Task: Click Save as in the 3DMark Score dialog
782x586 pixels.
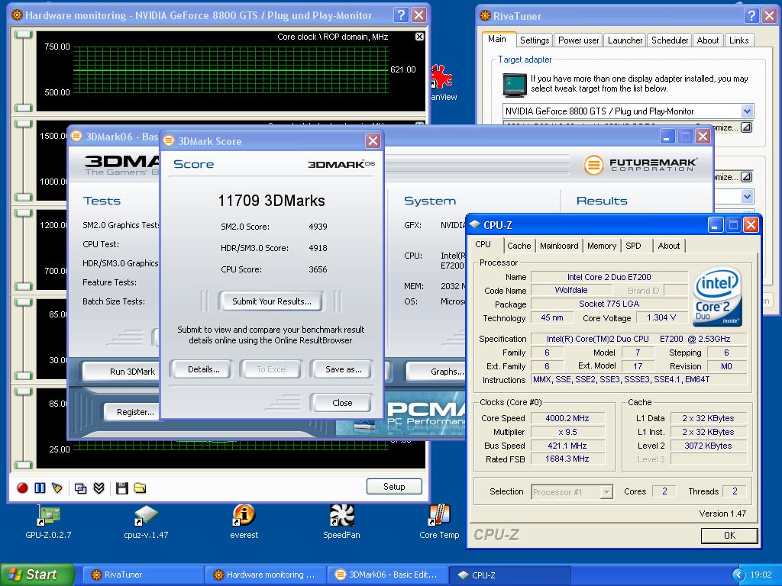Action: coord(343,369)
